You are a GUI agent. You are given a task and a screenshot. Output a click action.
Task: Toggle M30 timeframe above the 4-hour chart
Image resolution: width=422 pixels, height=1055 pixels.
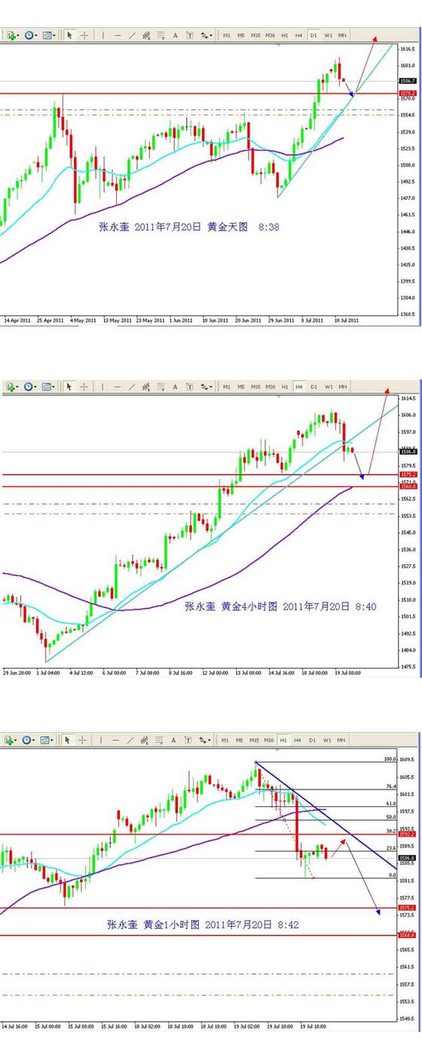click(270, 387)
